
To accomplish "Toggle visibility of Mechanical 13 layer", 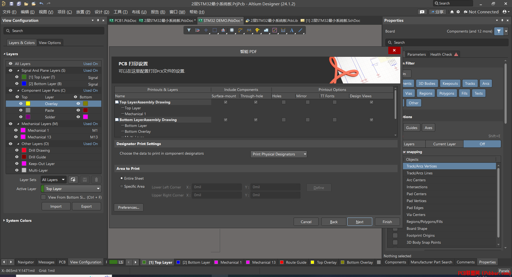I will (16, 137).
